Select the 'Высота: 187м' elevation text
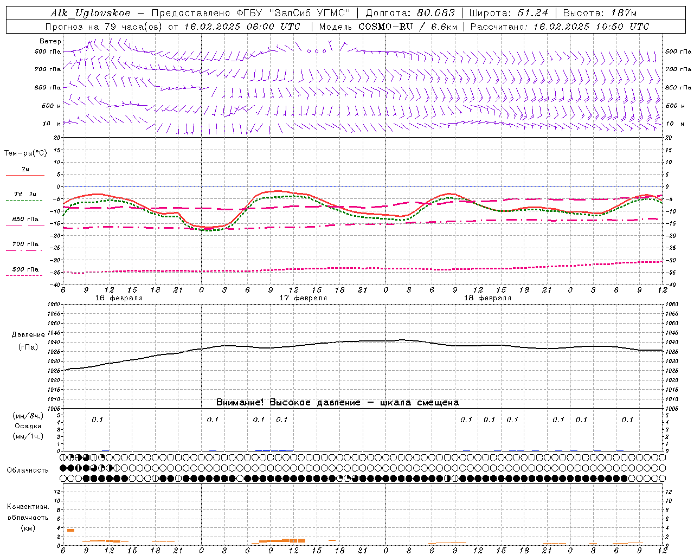694x555 pixels. pyautogui.click(x=600, y=14)
